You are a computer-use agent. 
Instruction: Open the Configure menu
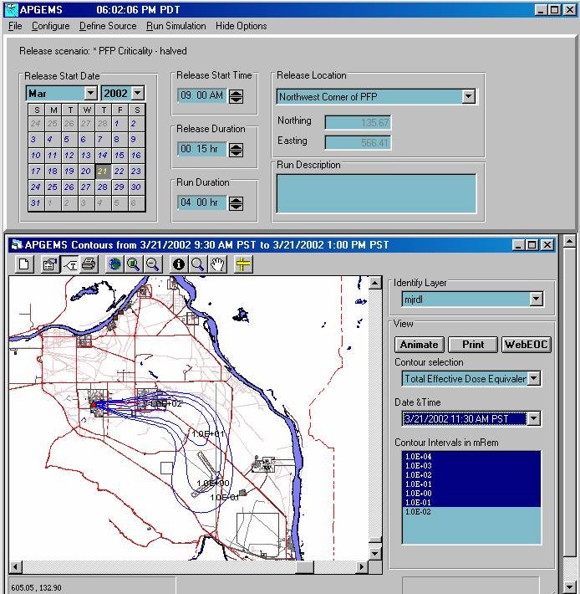(51, 26)
